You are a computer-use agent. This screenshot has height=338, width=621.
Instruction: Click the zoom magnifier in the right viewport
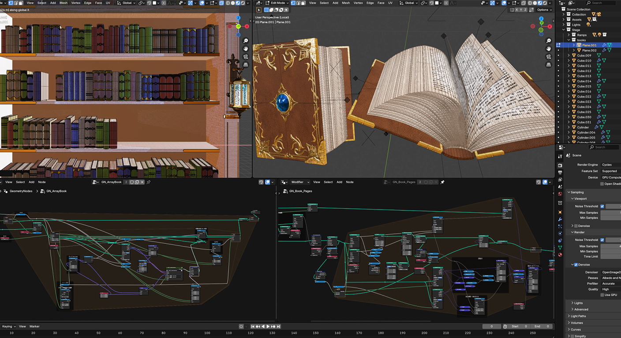549,40
